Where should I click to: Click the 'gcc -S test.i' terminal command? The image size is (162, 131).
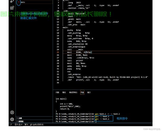point(102,117)
